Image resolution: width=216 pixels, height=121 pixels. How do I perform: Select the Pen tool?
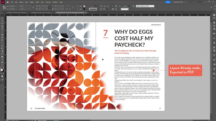tap(2, 35)
